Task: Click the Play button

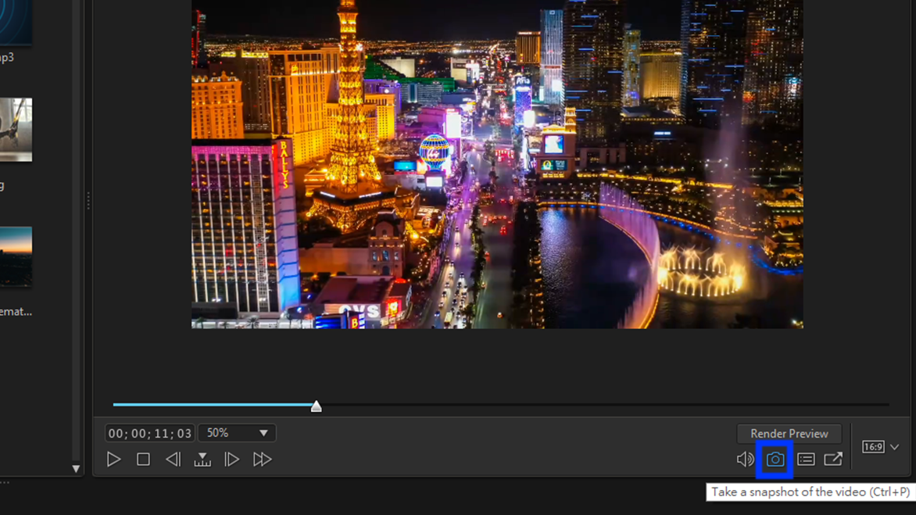Action: click(x=114, y=460)
